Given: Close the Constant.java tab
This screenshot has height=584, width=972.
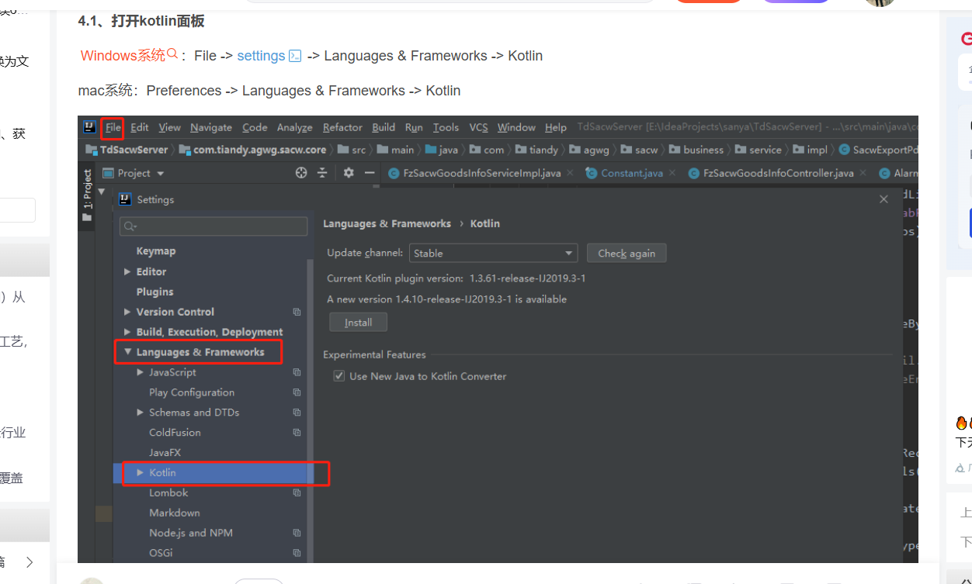Looking at the screenshot, I should tap(672, 173).
